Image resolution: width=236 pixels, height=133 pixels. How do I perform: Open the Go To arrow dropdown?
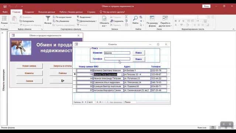142,21
